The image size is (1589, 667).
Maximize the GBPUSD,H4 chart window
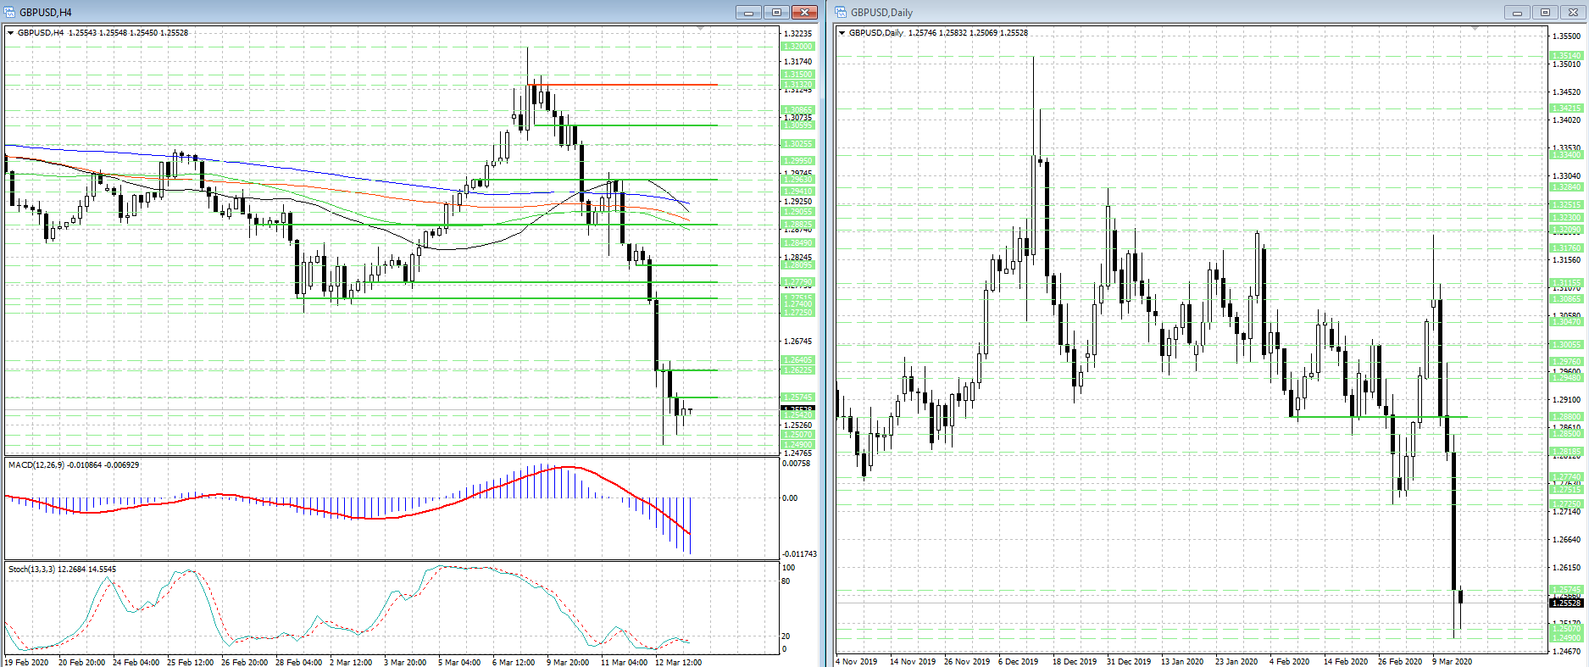point(776,12)
